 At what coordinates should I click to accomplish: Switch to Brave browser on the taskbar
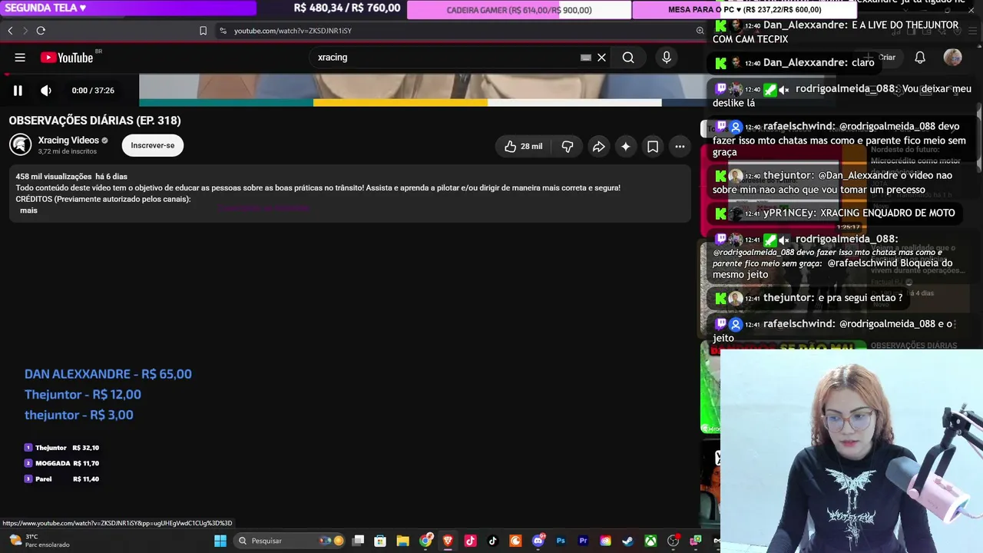pyautogui.click(x=448, y=541)
